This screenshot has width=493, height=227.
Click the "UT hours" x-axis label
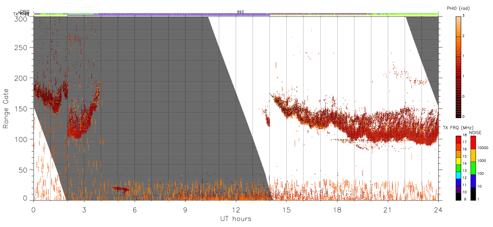[x=235, y=219]
